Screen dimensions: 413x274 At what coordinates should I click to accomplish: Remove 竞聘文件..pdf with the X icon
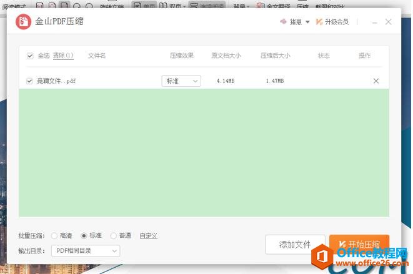pos(376,81)
